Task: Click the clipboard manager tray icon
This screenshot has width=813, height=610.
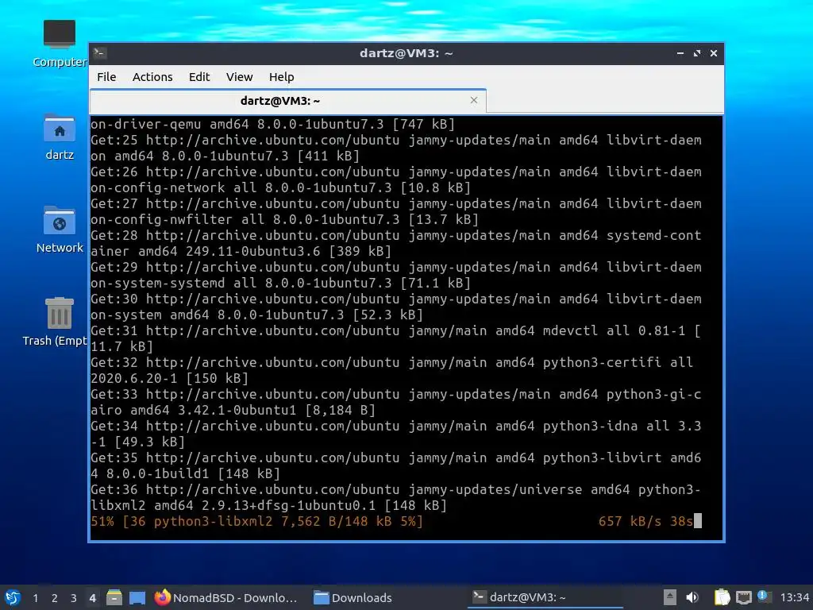Action: tap(722, 597)
